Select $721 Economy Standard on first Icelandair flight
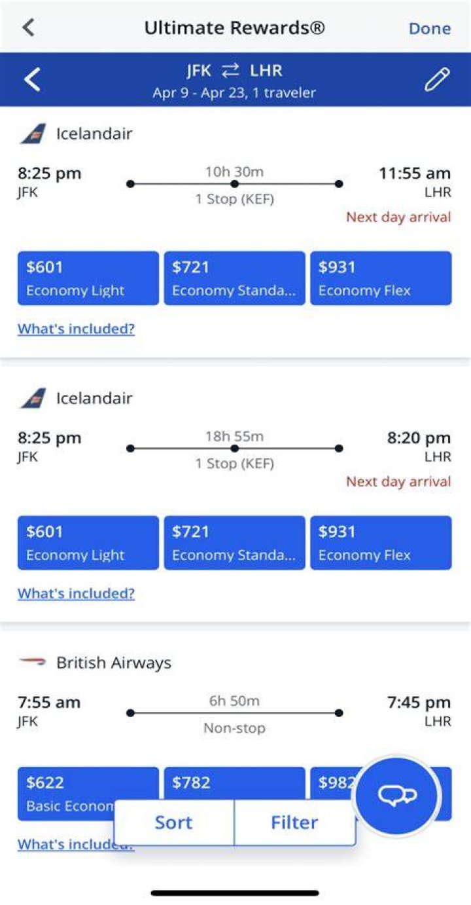This screenshot has height=905, width=471. pyautogui.click(x=234, y=278)
